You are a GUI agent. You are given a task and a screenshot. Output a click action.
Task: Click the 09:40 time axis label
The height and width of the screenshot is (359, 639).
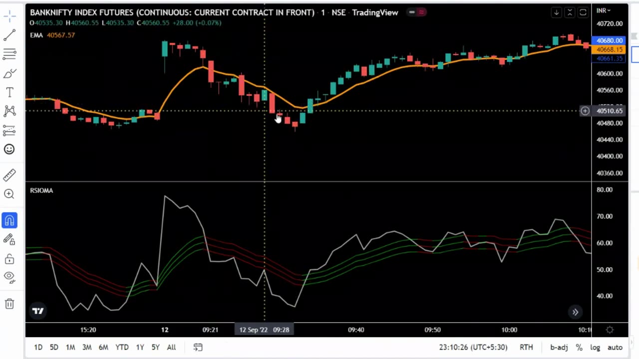[356, 330]
